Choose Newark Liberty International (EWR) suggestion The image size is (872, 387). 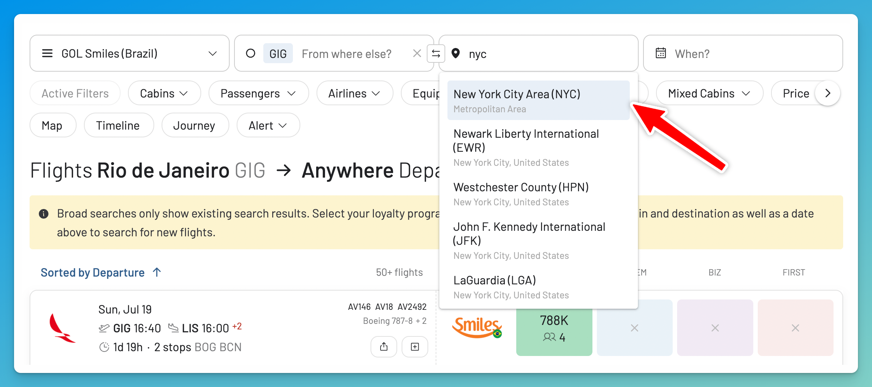click(538, 147)
